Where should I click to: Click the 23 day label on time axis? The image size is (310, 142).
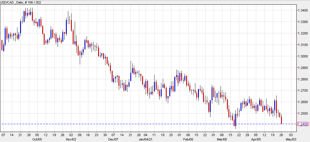click(x=96, y=135)
